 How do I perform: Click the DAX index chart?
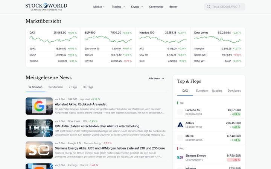pos(53,39)
